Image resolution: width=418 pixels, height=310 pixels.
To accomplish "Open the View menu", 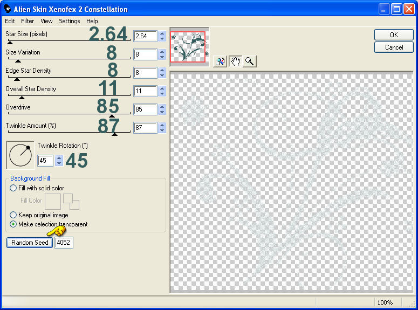I will [46, 21].
